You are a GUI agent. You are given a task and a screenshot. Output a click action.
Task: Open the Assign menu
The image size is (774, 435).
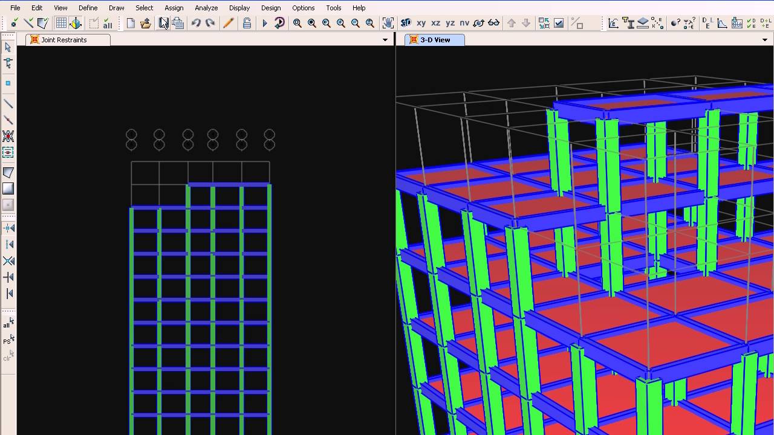[x=174, y=8]
